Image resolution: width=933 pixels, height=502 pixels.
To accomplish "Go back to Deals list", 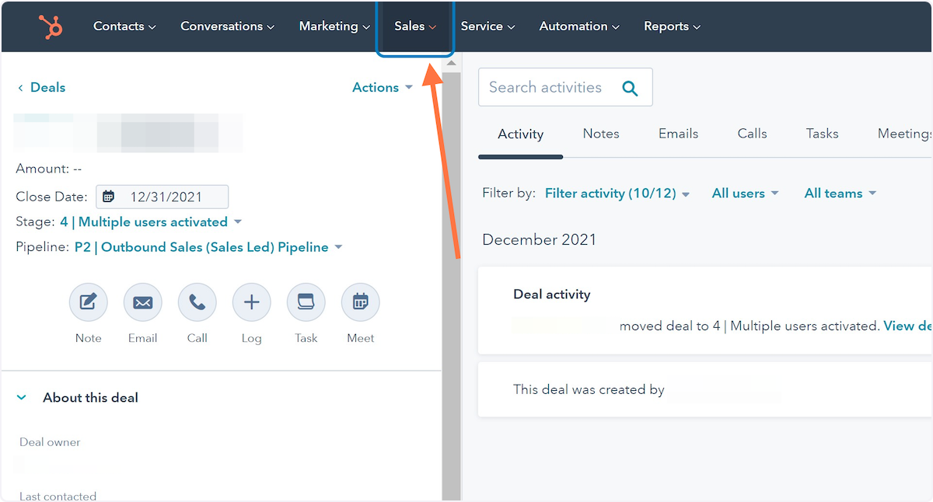I will (x=41, y=88).
